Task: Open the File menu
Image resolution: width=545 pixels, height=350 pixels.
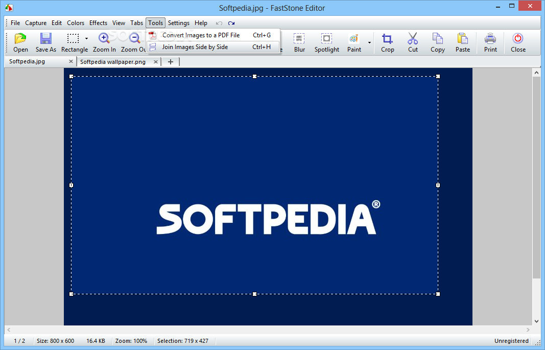Action: pos(15,23)
